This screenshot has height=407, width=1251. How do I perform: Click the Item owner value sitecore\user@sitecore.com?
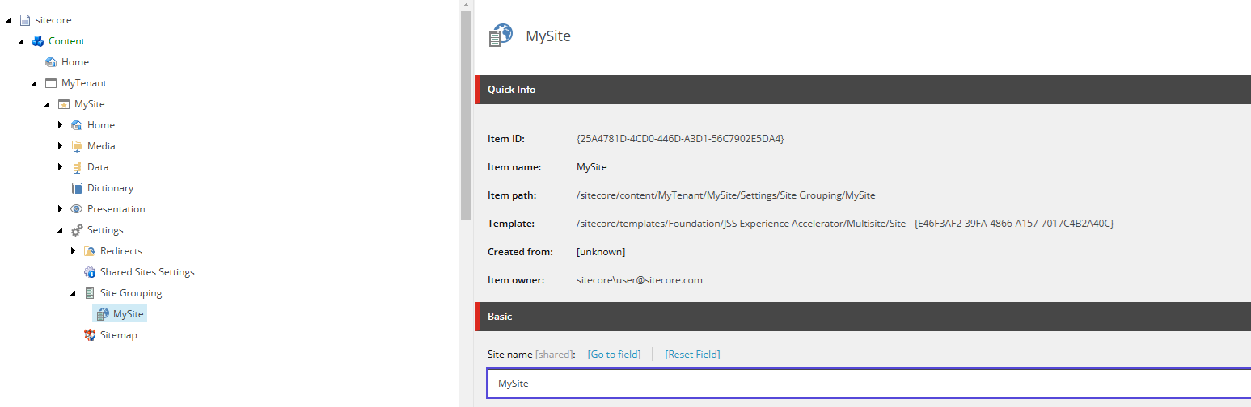(x=639, y=279)
